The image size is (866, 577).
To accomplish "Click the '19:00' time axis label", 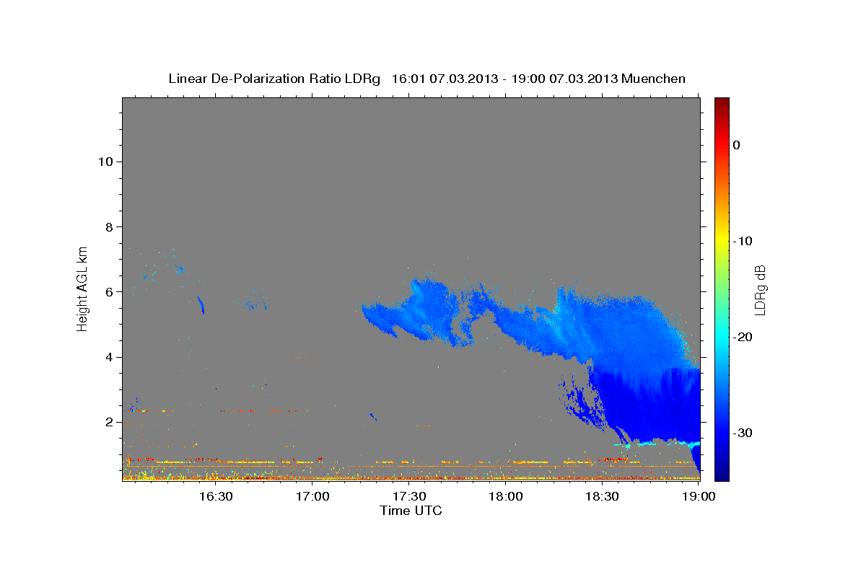I will 699,496.
